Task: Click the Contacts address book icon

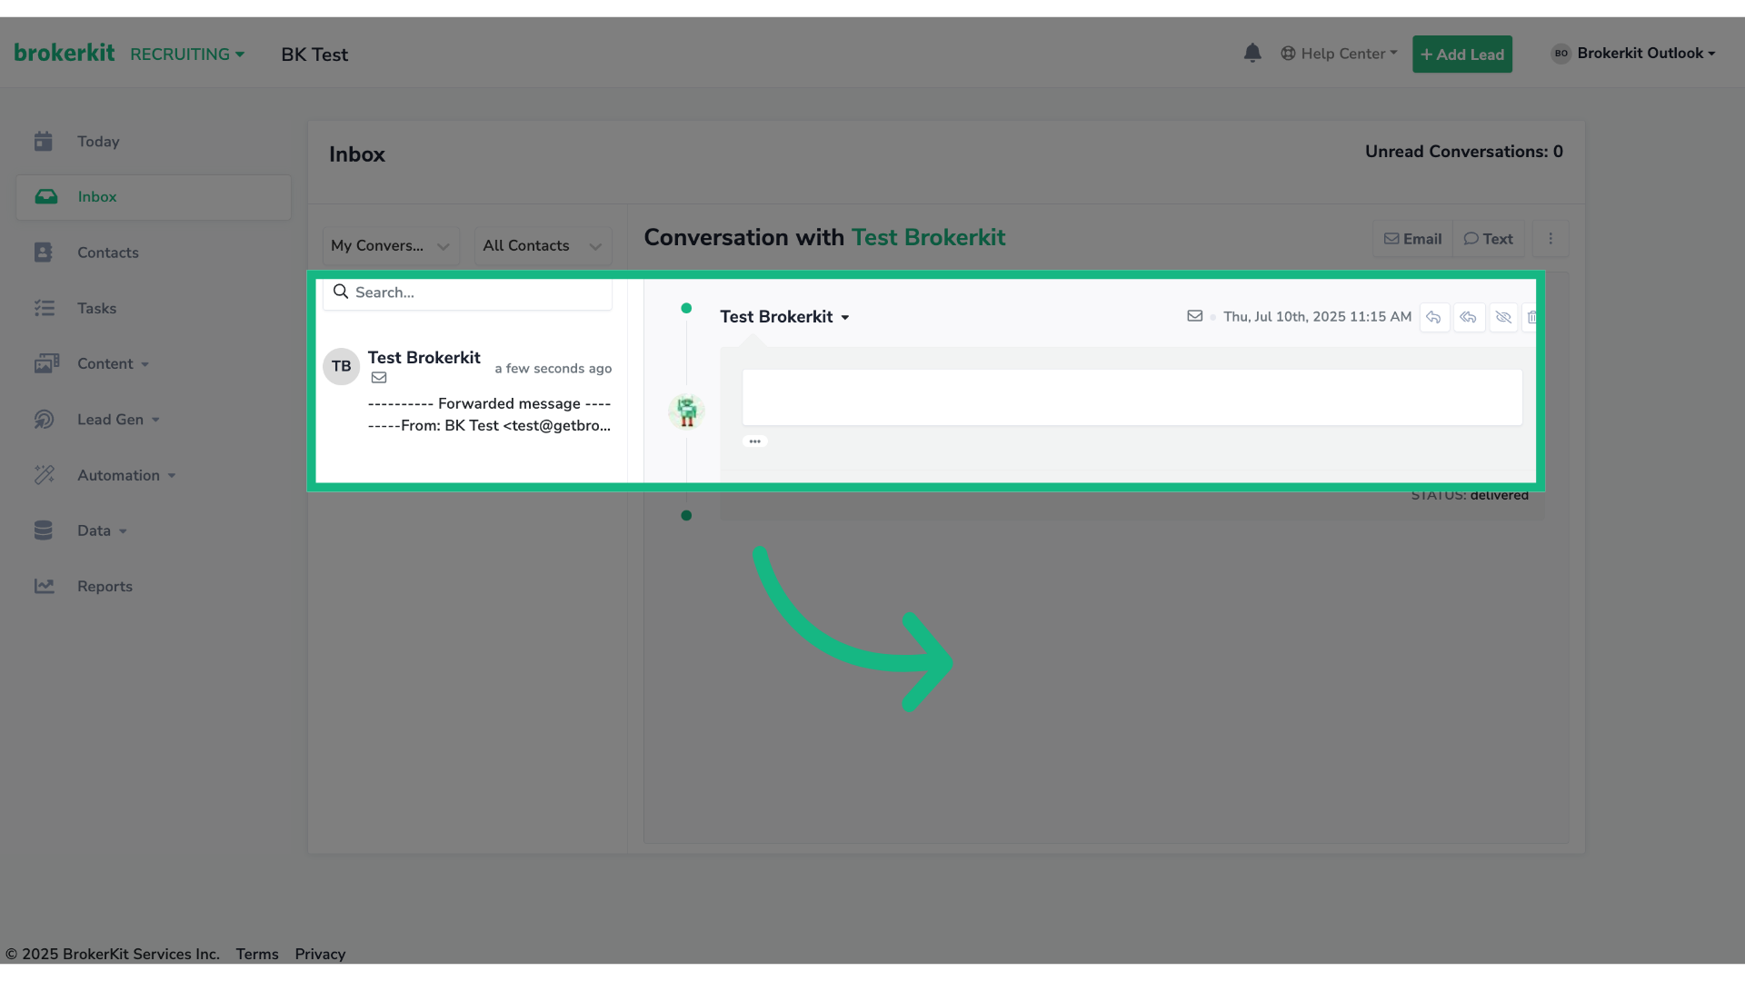Action: [x=44, y=253]
